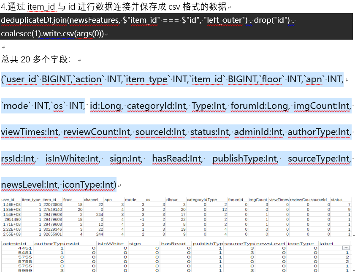Open the filter dropdown on the label column
This screenshot has width=355, height=275.
pyautogui.click(x=345, y=248)
